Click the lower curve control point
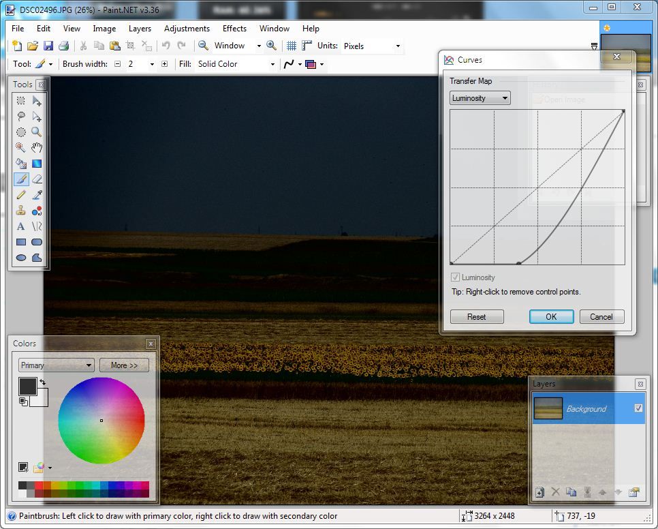This screenshot has width=658, height=529. pyautogui.click(x=519, y=263)
